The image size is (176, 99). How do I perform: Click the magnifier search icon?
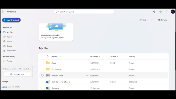pos(57,12)
